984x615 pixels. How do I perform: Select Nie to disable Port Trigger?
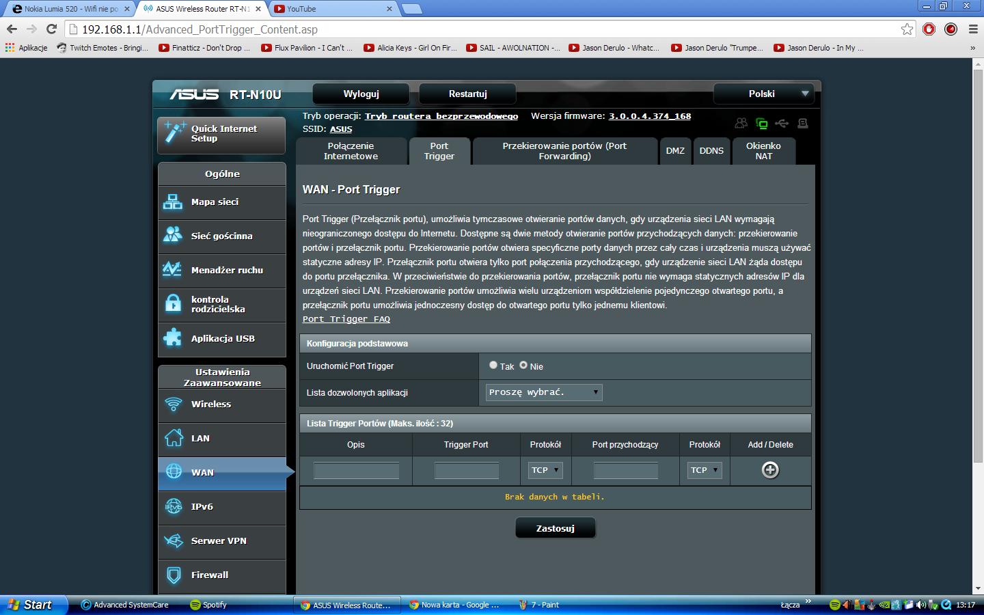point(523,366)
